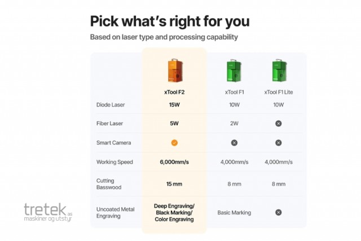Click the Basic Marking text for xTool F1
Screen dimensions: 361x241
pyautogui.click(x=234, y=213)
